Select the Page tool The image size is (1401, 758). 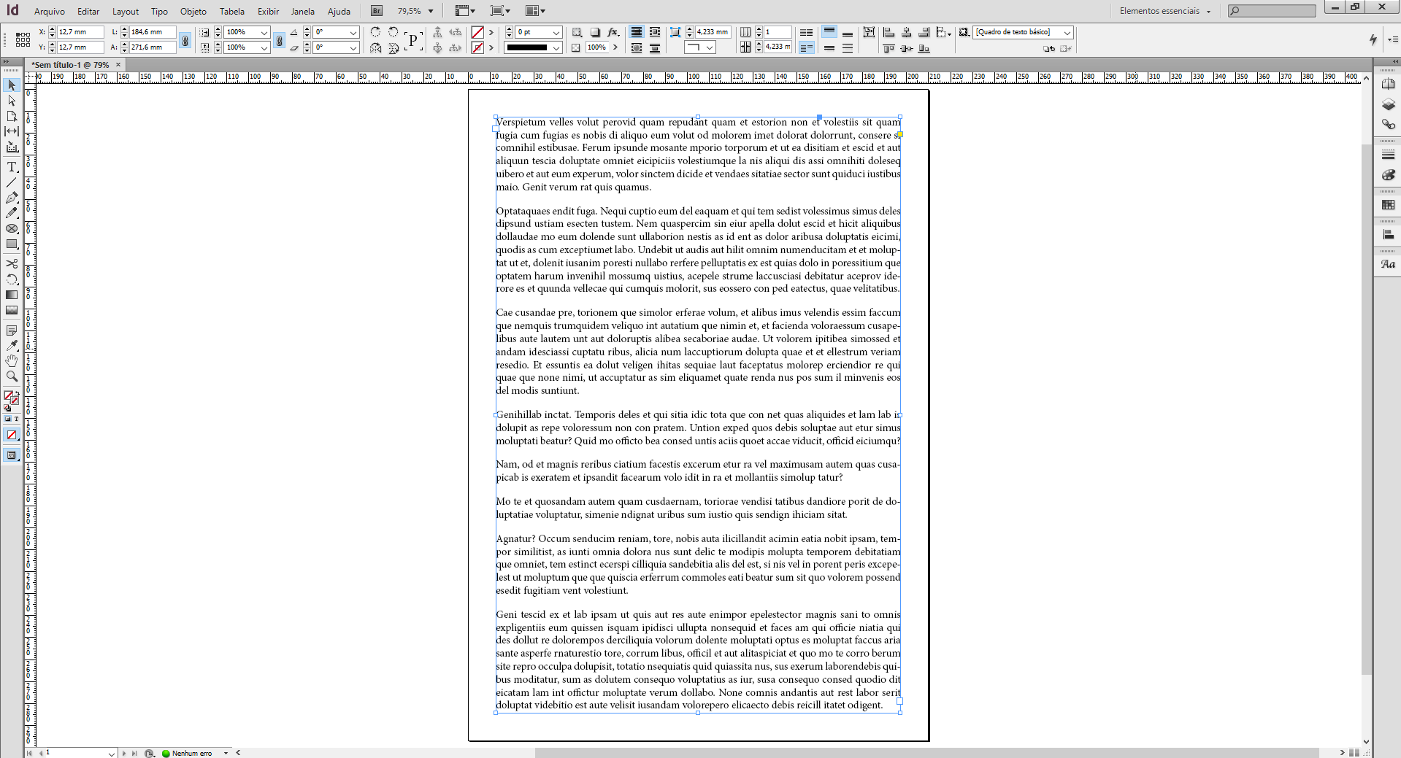coord(12,116)
